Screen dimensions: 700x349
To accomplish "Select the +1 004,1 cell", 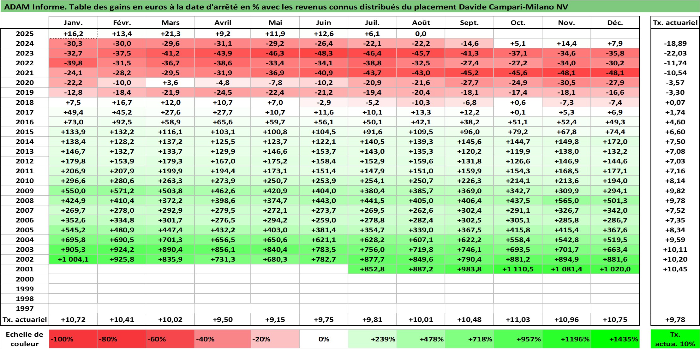I will pyautogui.click(x=73, y=259).
